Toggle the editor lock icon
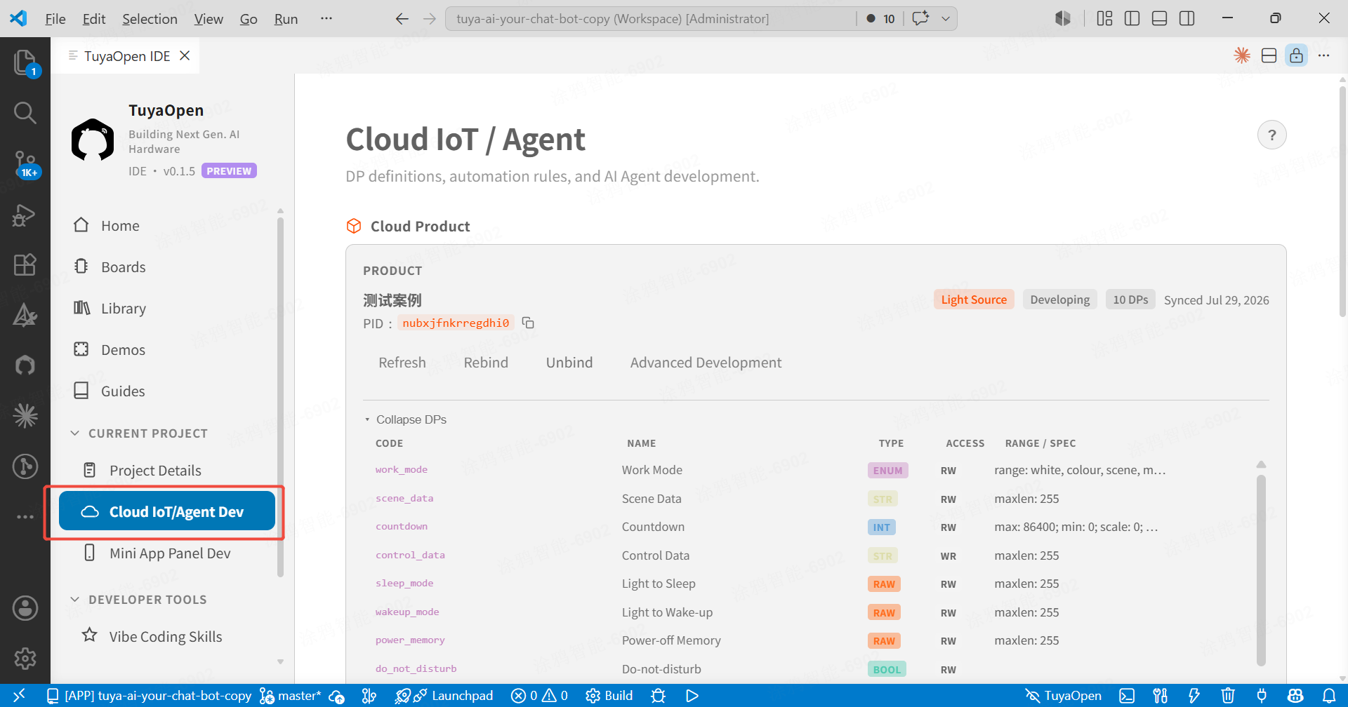This screenshot has width=1348, height=707. click(x=1296, y=55)
